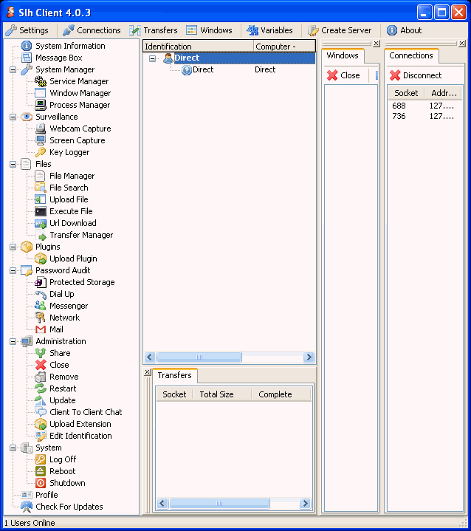Collapse the Surveillance tree node
471x531 pixels.
(14, 117)
